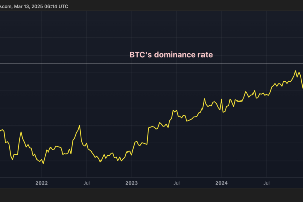Click the vertical gridline above 2023 label
This screenshot has height=202, width=303.
pos(131,101)
